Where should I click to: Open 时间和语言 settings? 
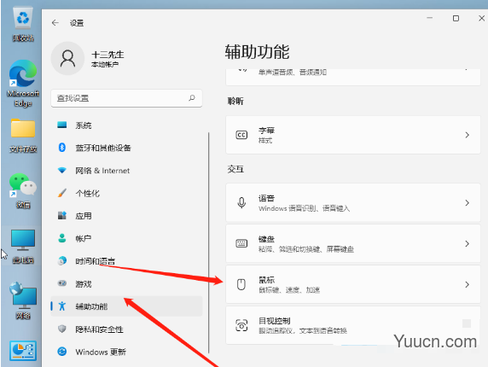(126, 261)
